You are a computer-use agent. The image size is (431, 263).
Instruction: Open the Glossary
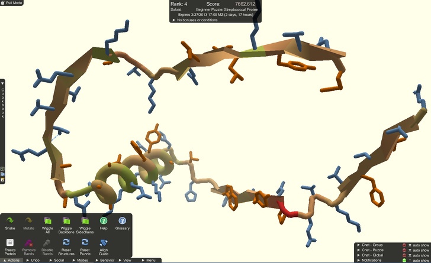tap(122, 220)
